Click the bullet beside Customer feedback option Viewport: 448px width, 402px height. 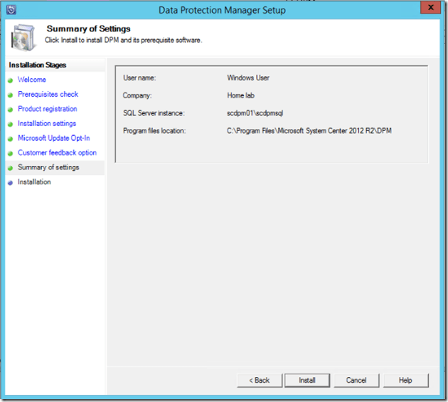coord(10,154)
